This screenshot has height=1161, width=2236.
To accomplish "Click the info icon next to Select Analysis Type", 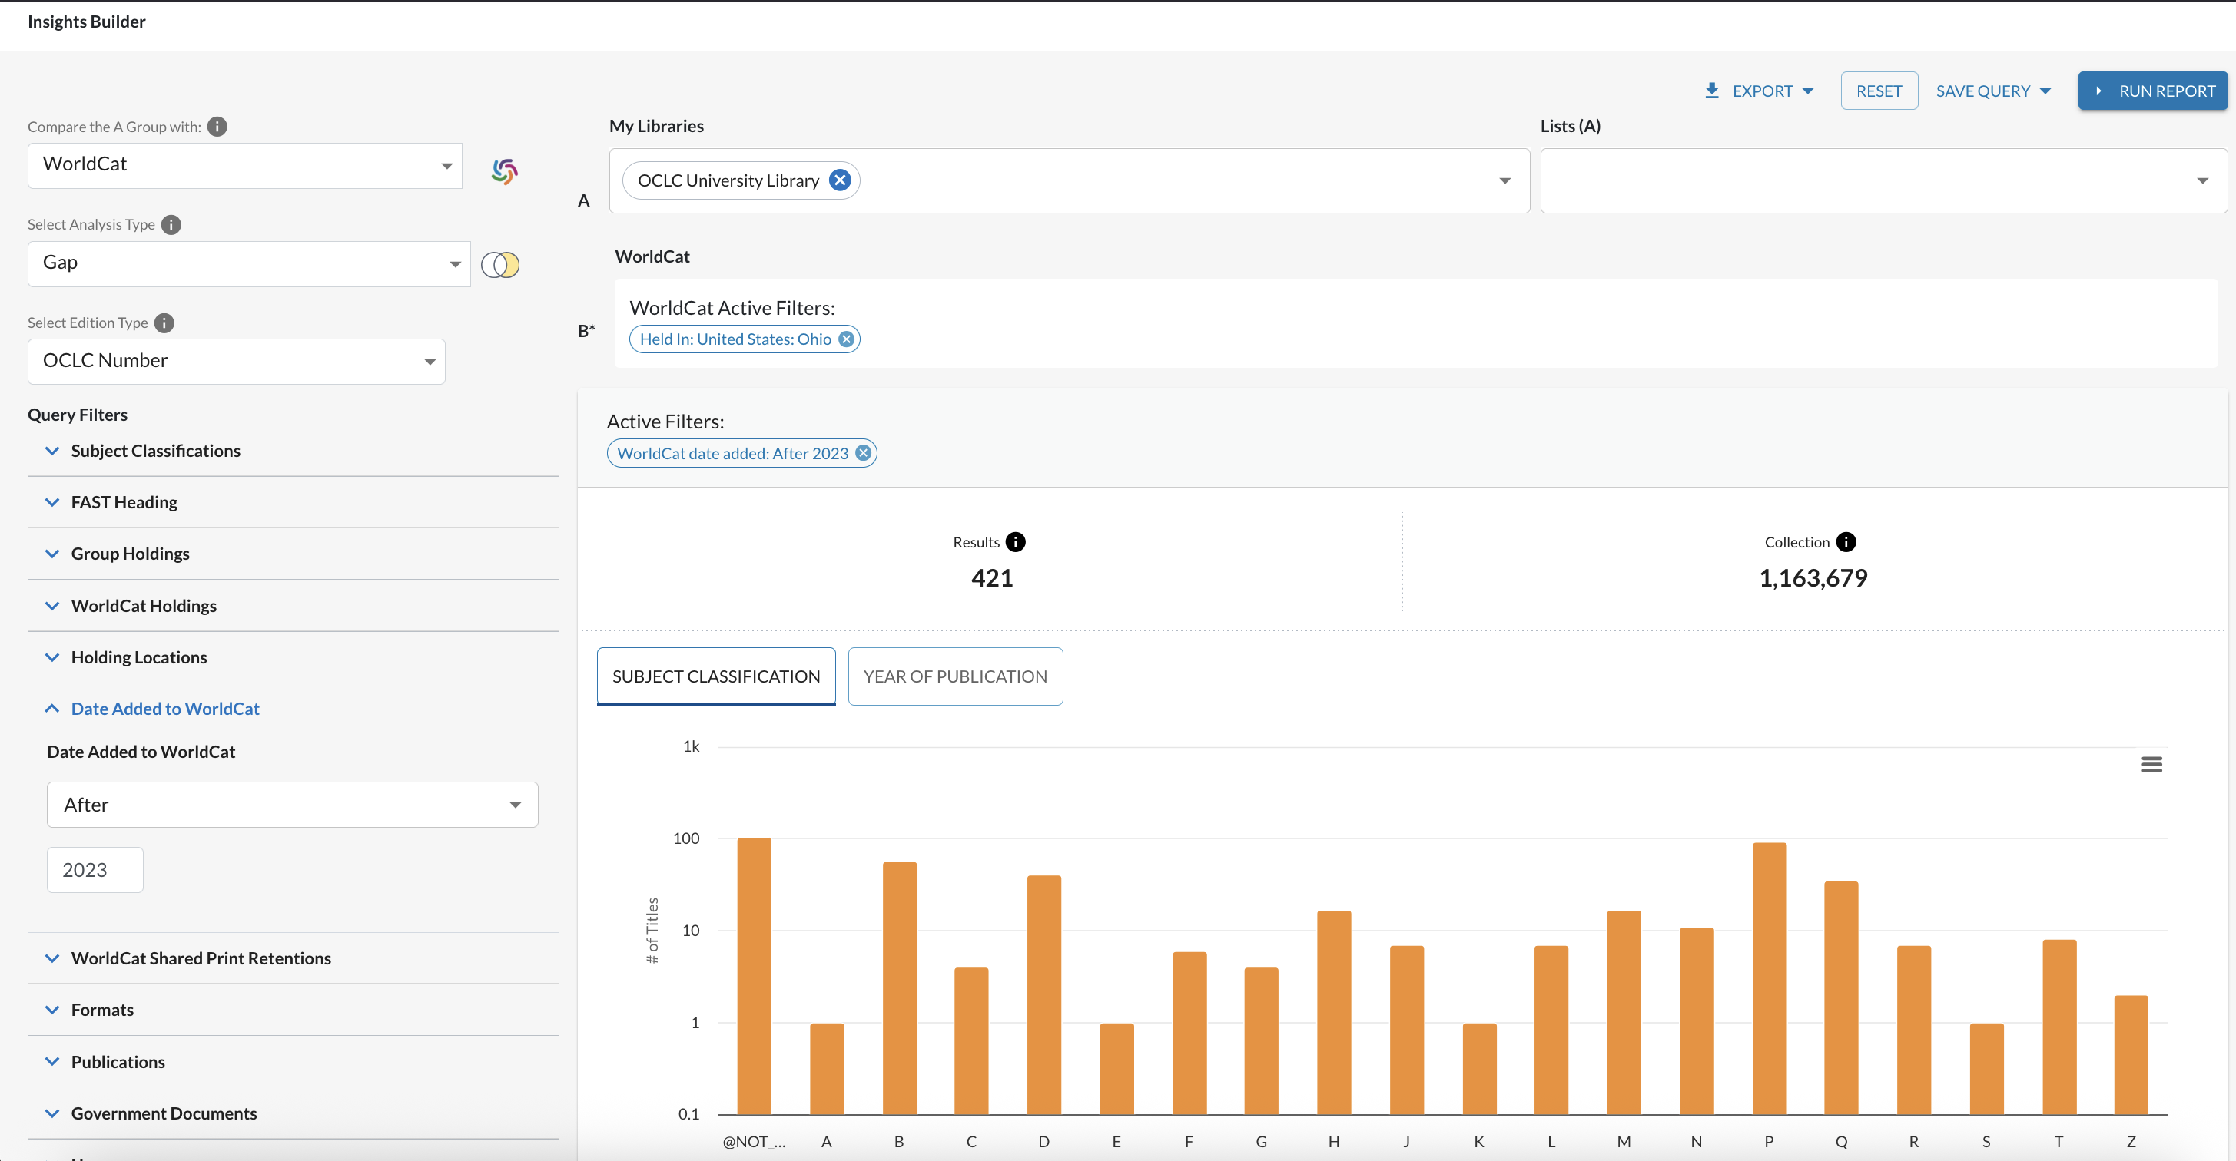I will pos(171,225).
